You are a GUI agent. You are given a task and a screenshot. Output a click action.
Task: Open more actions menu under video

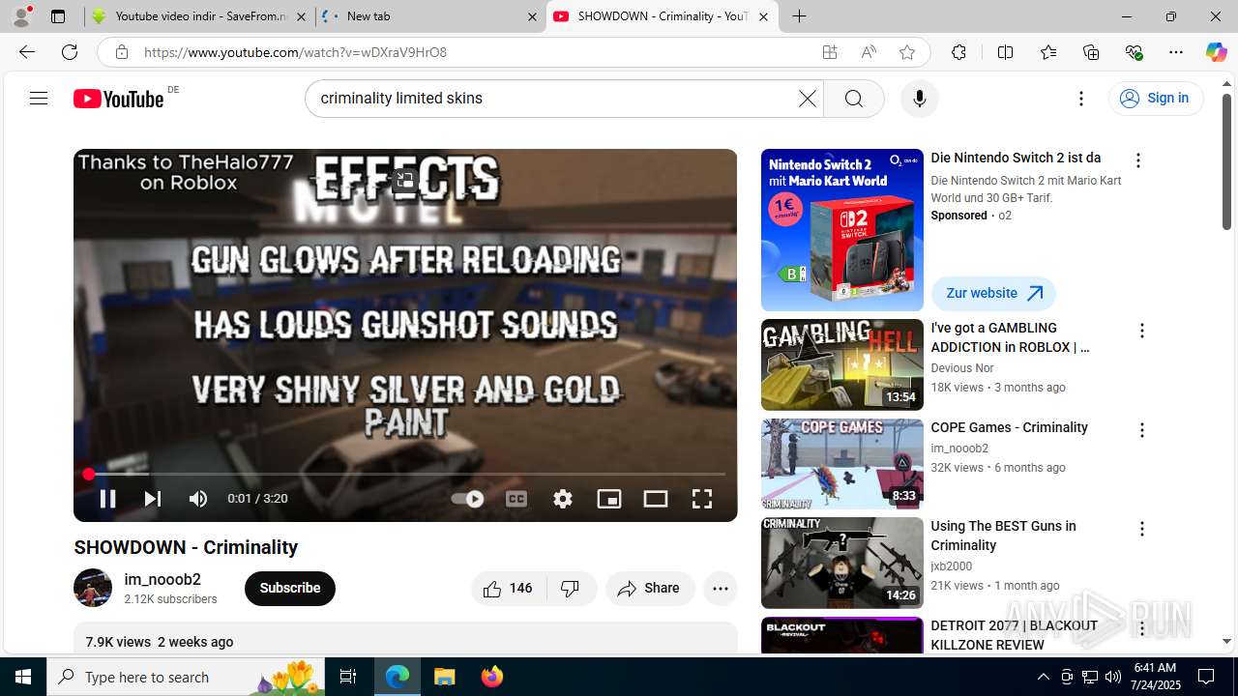721,588
